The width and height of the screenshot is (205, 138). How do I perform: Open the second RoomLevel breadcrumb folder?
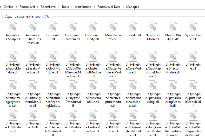click(x=48, y=7)
